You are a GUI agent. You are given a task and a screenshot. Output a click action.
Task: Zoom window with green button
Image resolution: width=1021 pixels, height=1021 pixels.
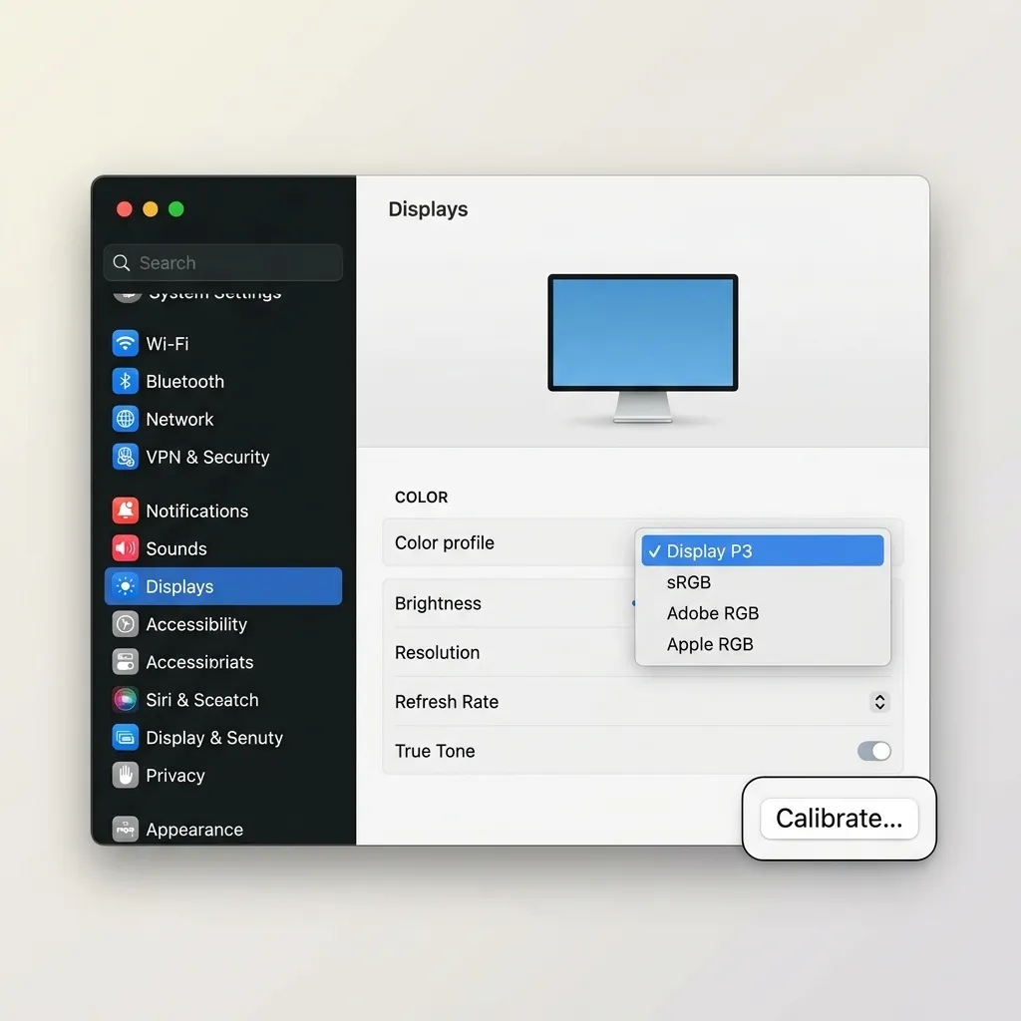click(176, 209)
